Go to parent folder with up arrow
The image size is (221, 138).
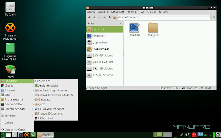pos(109,17)
